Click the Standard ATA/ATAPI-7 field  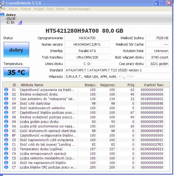[x=117, y=70]
